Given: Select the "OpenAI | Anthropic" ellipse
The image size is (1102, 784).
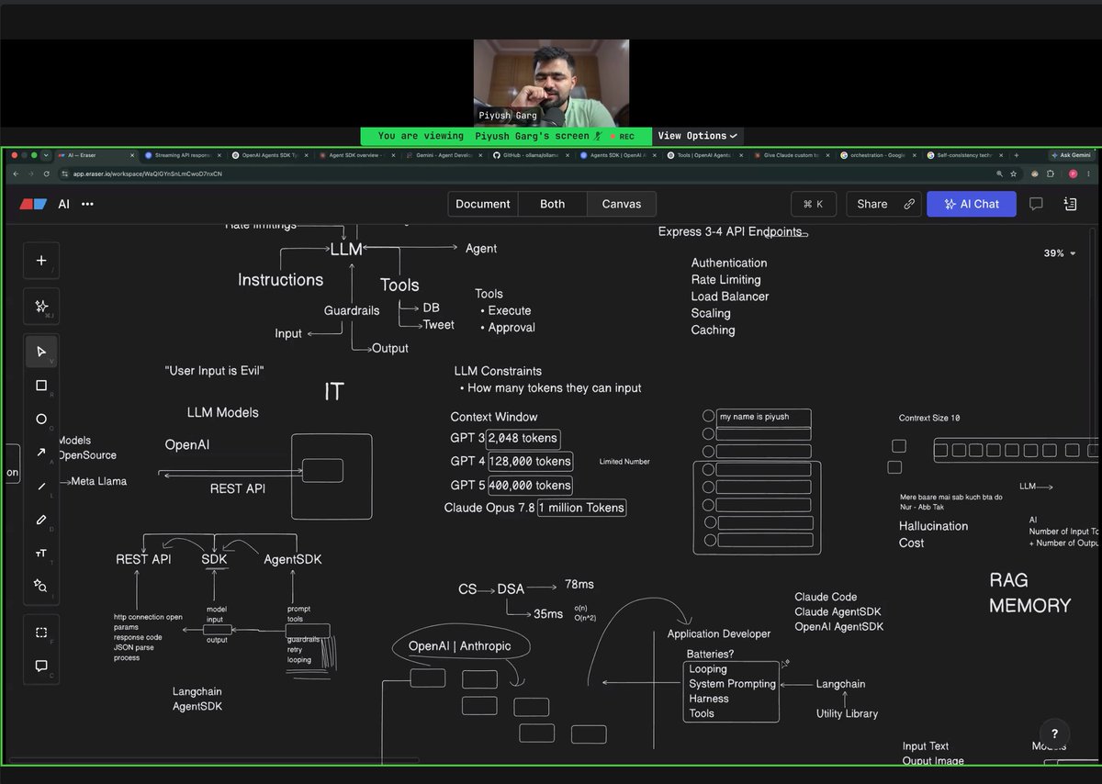Looking at the screenshot, I should 460,646.
